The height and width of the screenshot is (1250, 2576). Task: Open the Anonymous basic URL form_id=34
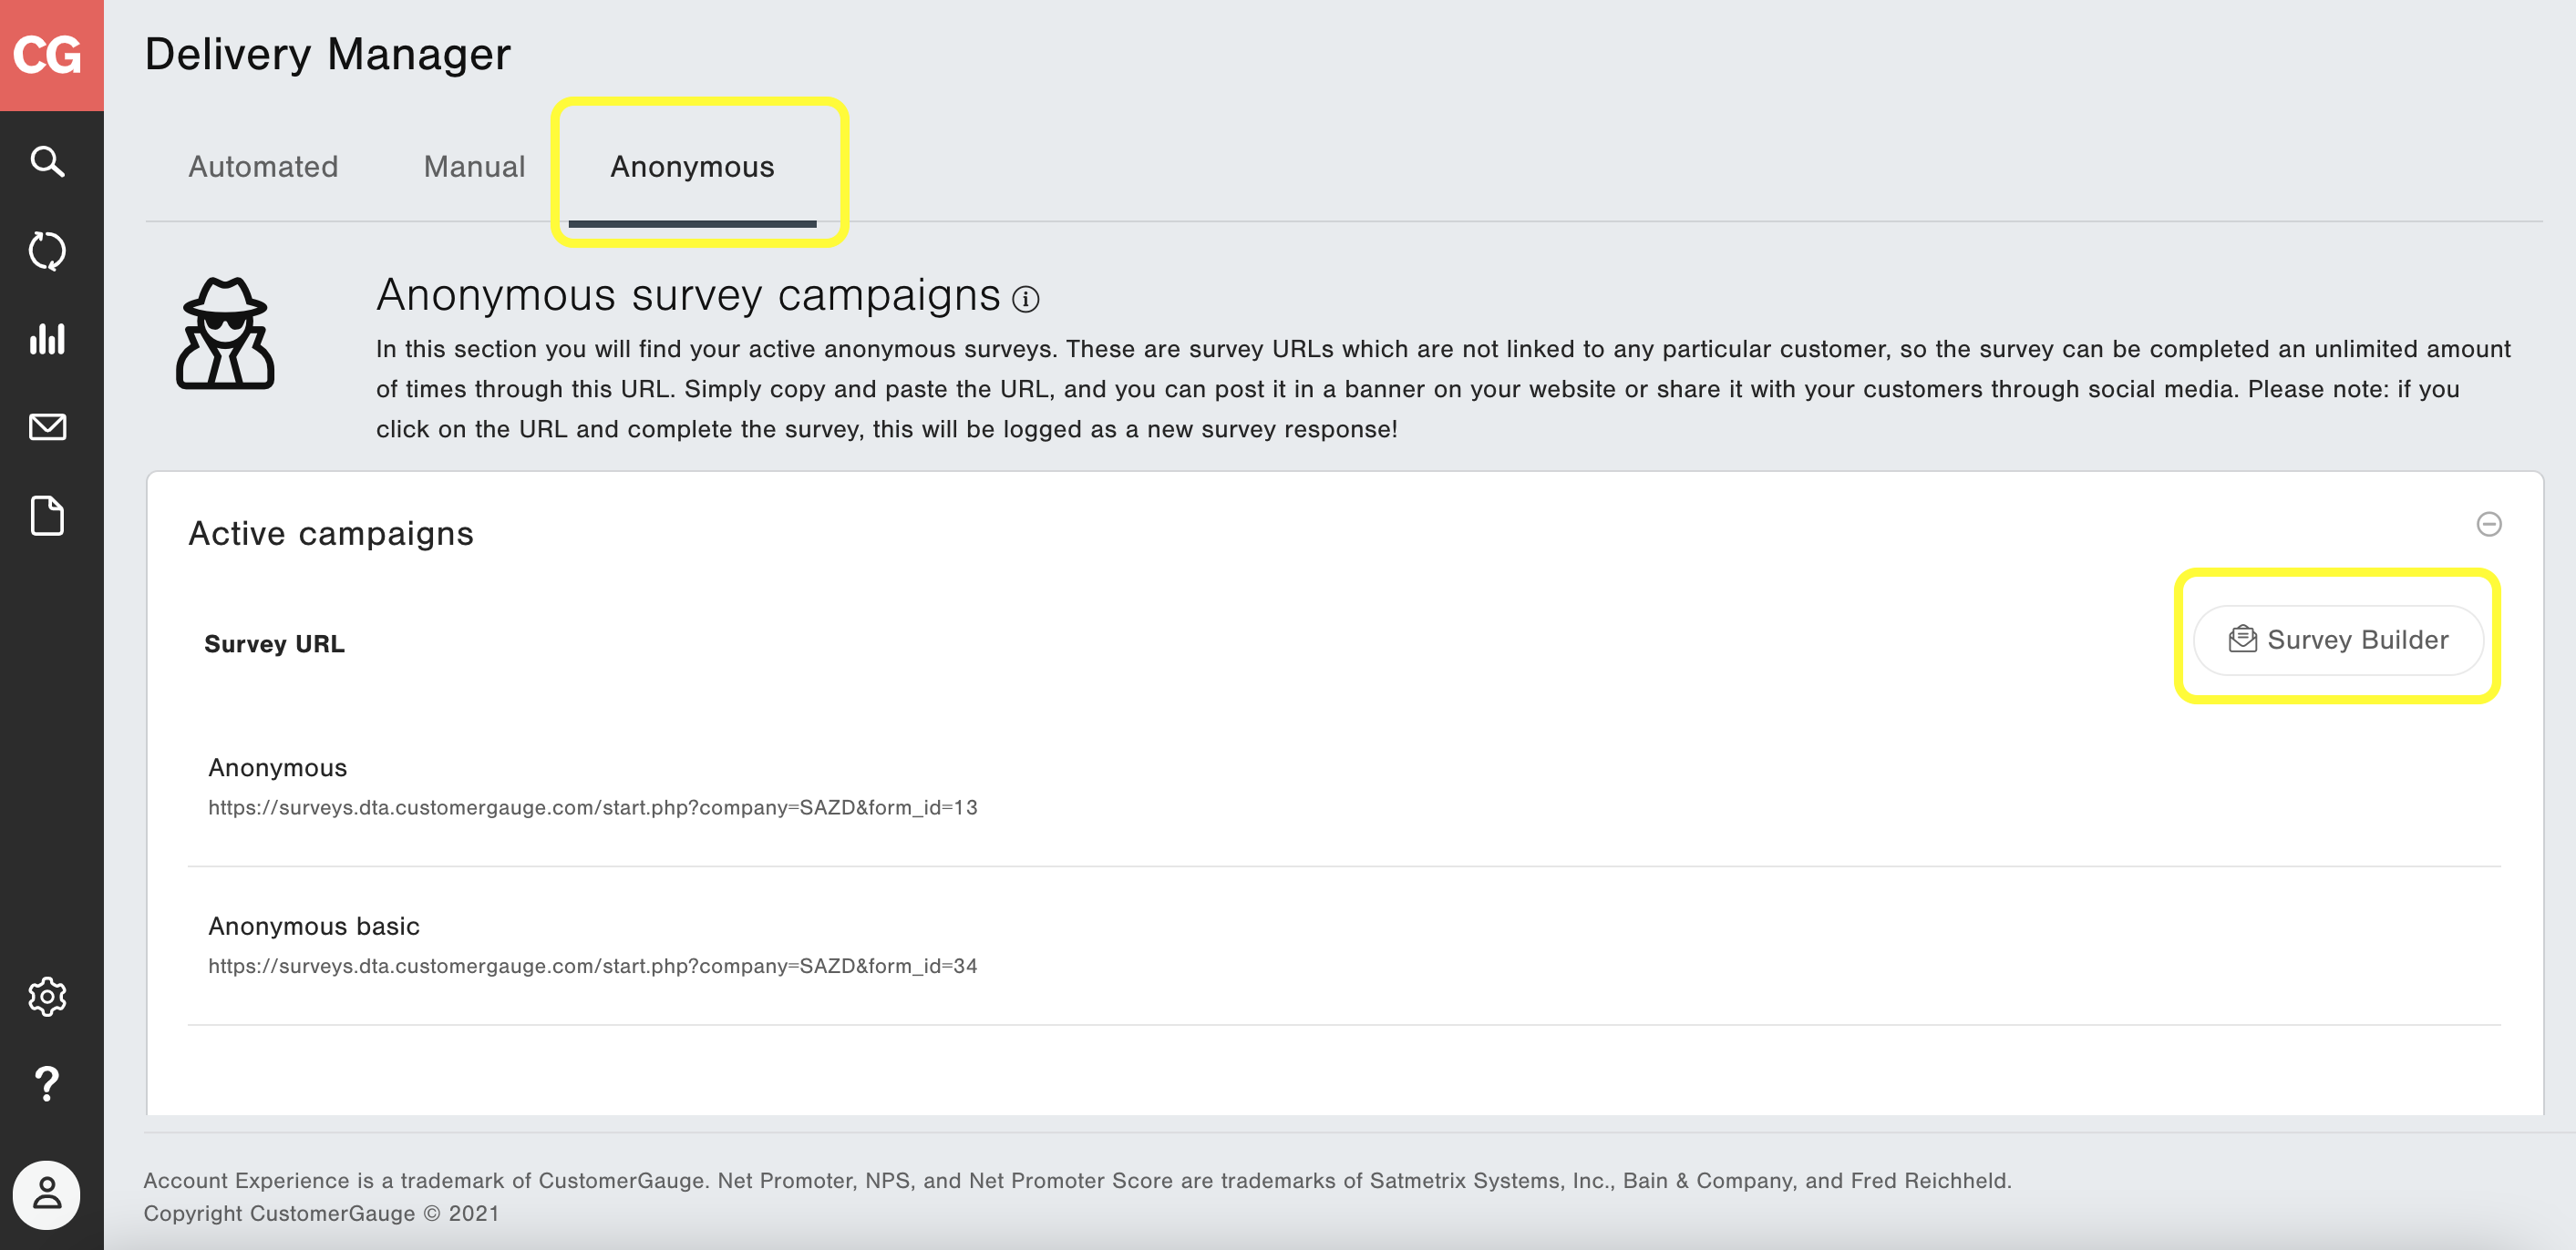(x=592, y=967)
